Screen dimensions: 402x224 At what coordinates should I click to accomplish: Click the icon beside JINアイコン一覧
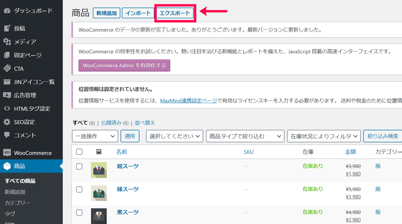pyautogui.click(x=7, y=82)
